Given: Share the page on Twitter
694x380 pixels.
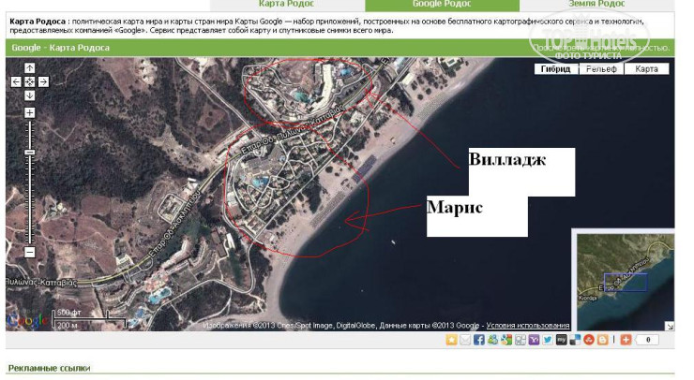Looking at the screenshot, I should pyautogui.click(x=548, y=340).
